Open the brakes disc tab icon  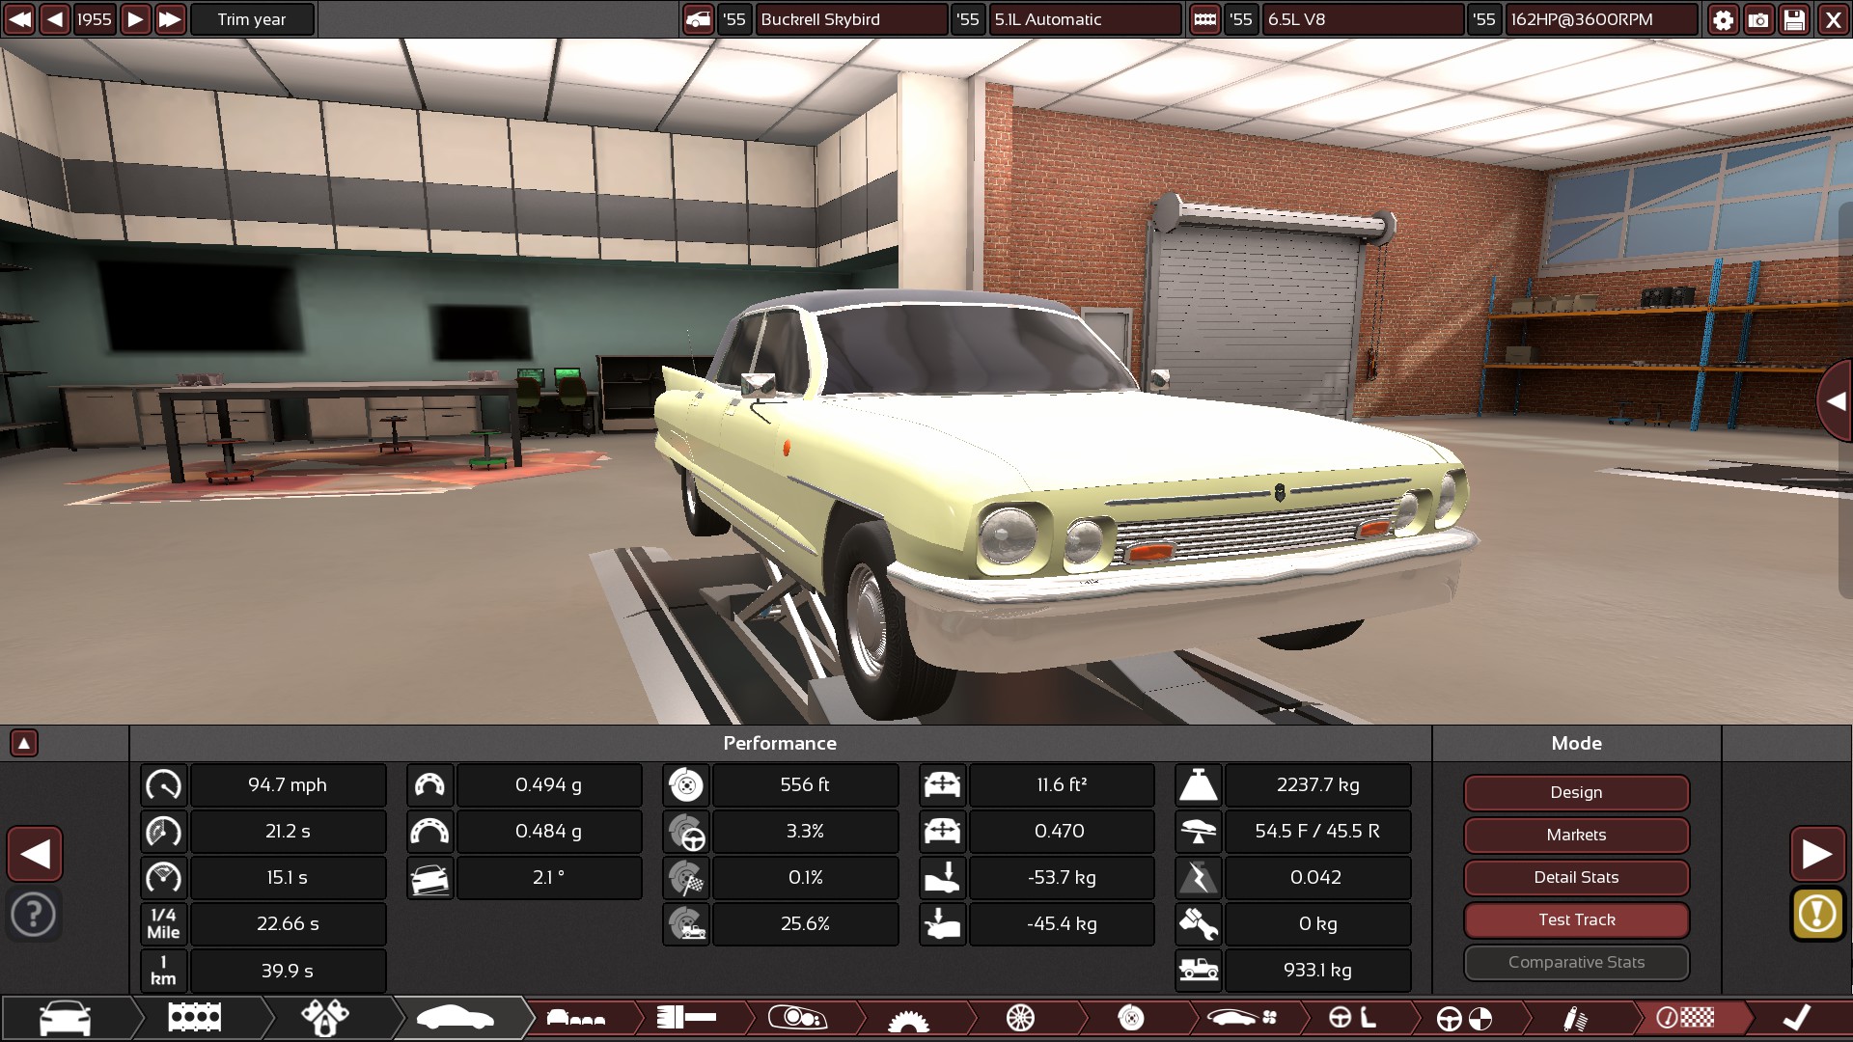1131,1017
